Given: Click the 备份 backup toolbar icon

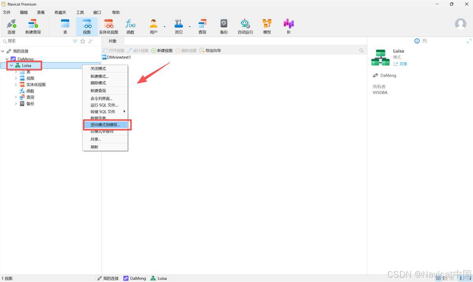Looking at the screenshot, I should tap(224, 26).
